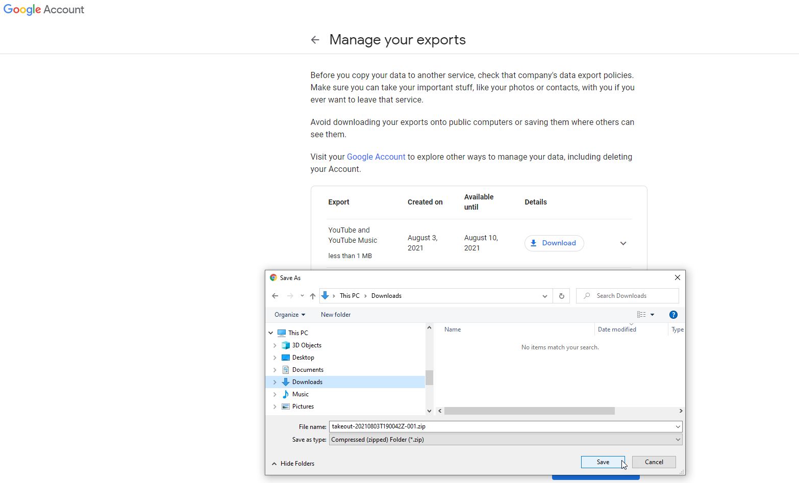Image resolution: width=799 pixels, height=483 pixels.
Task: Open the address bar previous locations dropdown
Action: tap(544, 296)
